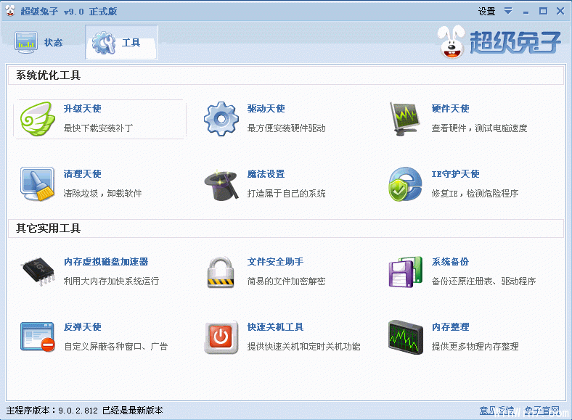Screen dimensions: 572x420
Task: Click description 最快下载安装补丁
Action: click(x=99, y=128)
